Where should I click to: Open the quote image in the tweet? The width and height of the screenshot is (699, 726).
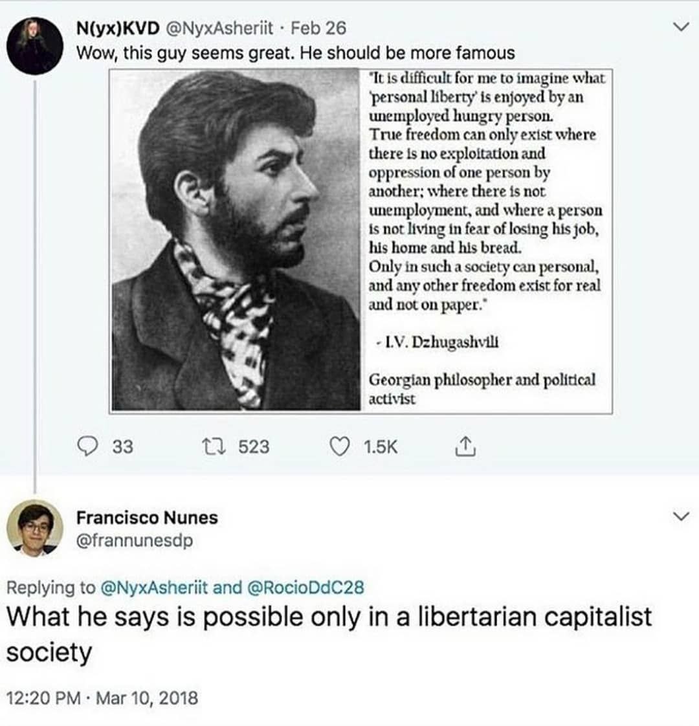click(x=361, y=241)
